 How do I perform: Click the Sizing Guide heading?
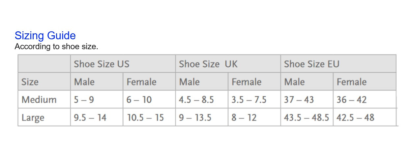pyautogui.click(x=45, y=35)
